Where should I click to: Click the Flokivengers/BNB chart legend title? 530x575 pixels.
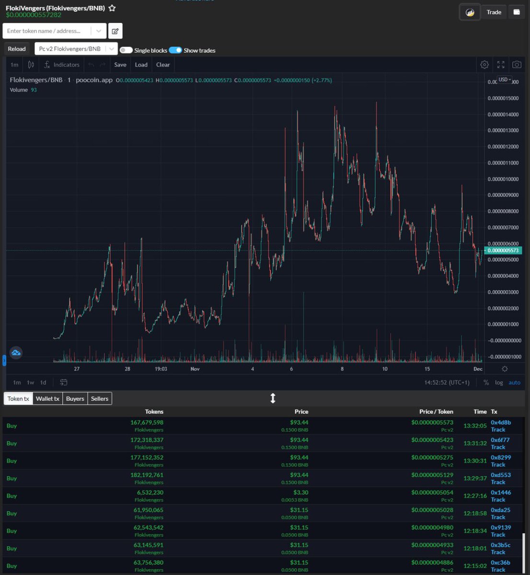click(x=36, y=80)
